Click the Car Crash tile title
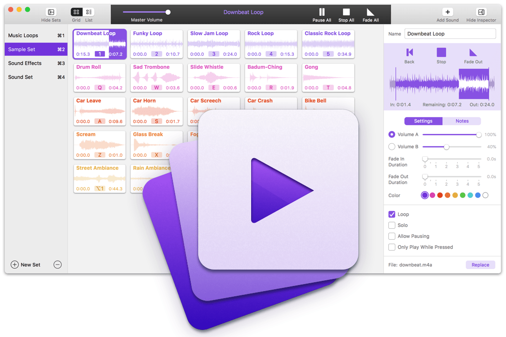Screen dimensions: 506x337 point(260,101)
